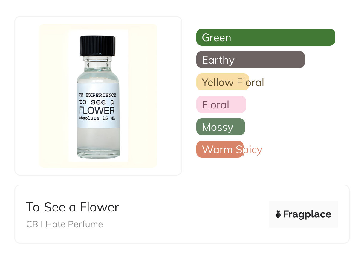The image size is (364, 258).
Task: Click 'CB EXPERIENCE' text on bottle label
Action: (97, 95)
